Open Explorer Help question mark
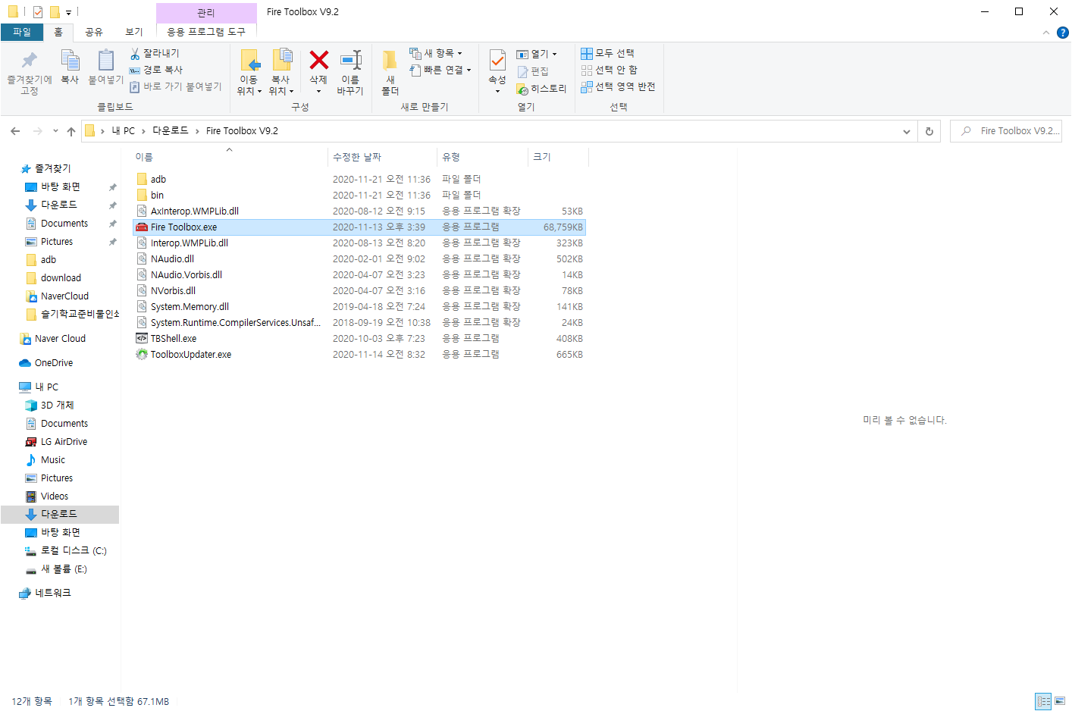Image resolution: width=1072 pixels, height=711 pixels. [x=1063, y=33]
